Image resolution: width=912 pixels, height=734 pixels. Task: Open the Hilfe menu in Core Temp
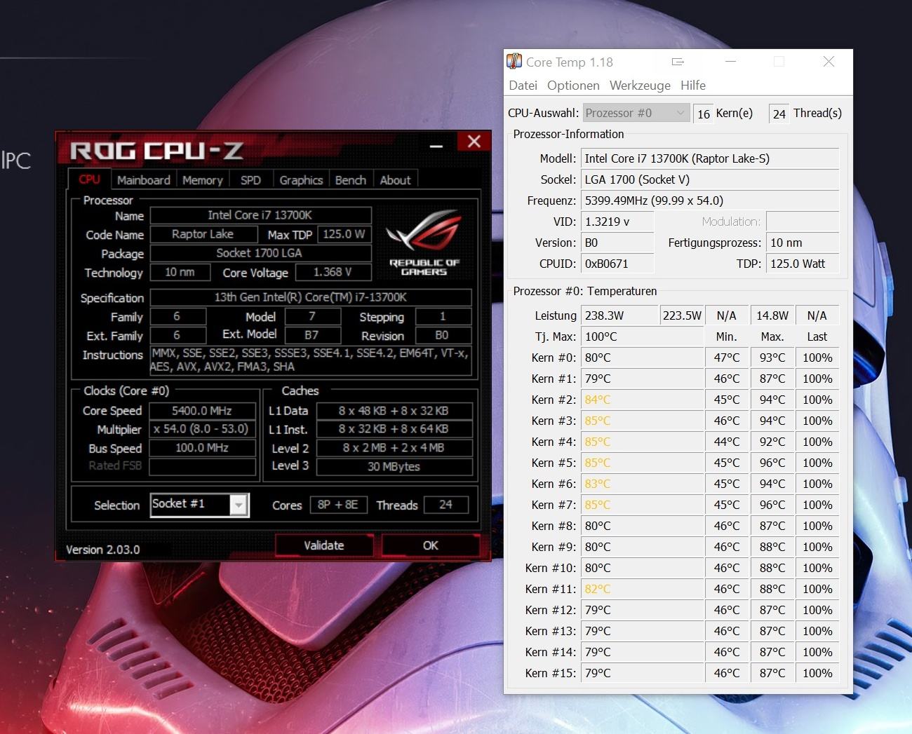[693, 86]
